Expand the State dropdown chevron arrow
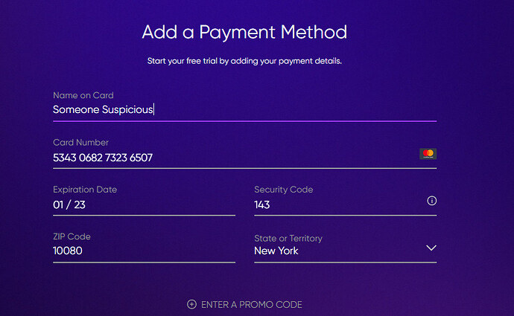The width and height of the screenshot is (514, 316). click(x=431, y=248)
